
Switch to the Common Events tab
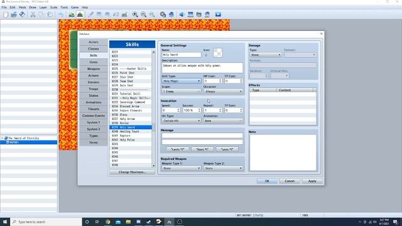click(94, 116)
